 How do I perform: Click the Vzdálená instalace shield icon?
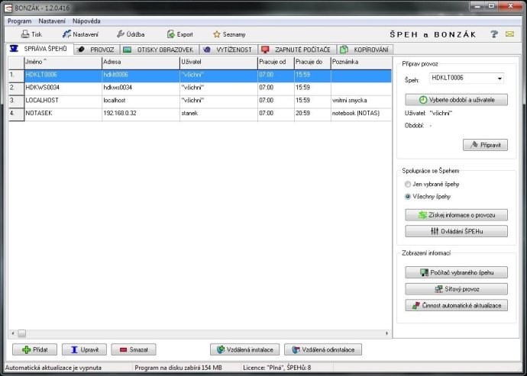click(x=221, y=349)
